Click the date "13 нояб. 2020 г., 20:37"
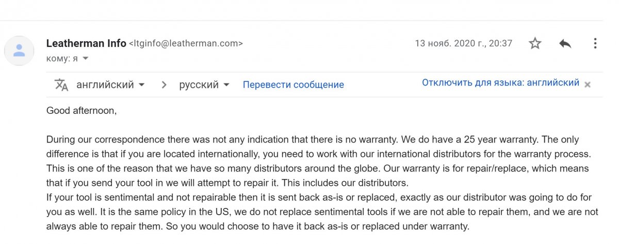 pos(463,44)
